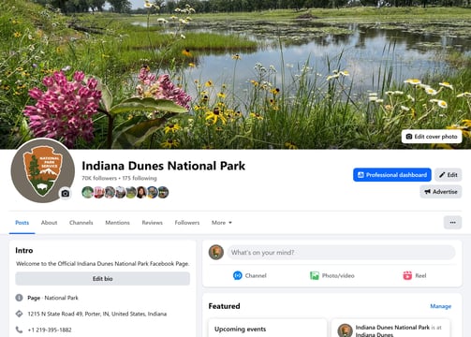
Task: Switch to the Posts tab
Action: (22, 223)
